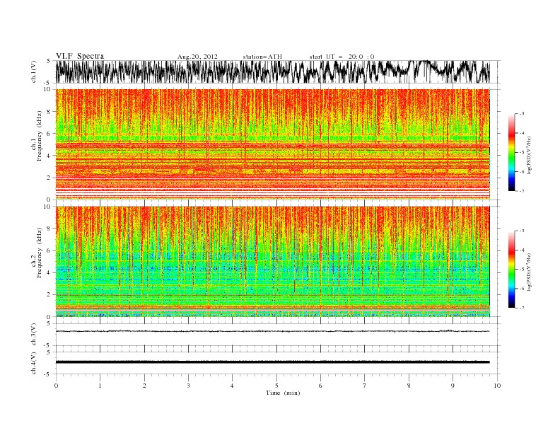Screen dimensions: 560x433
Task: Click the "VLF Spectra" plot title
Action: tap(80, 56)
